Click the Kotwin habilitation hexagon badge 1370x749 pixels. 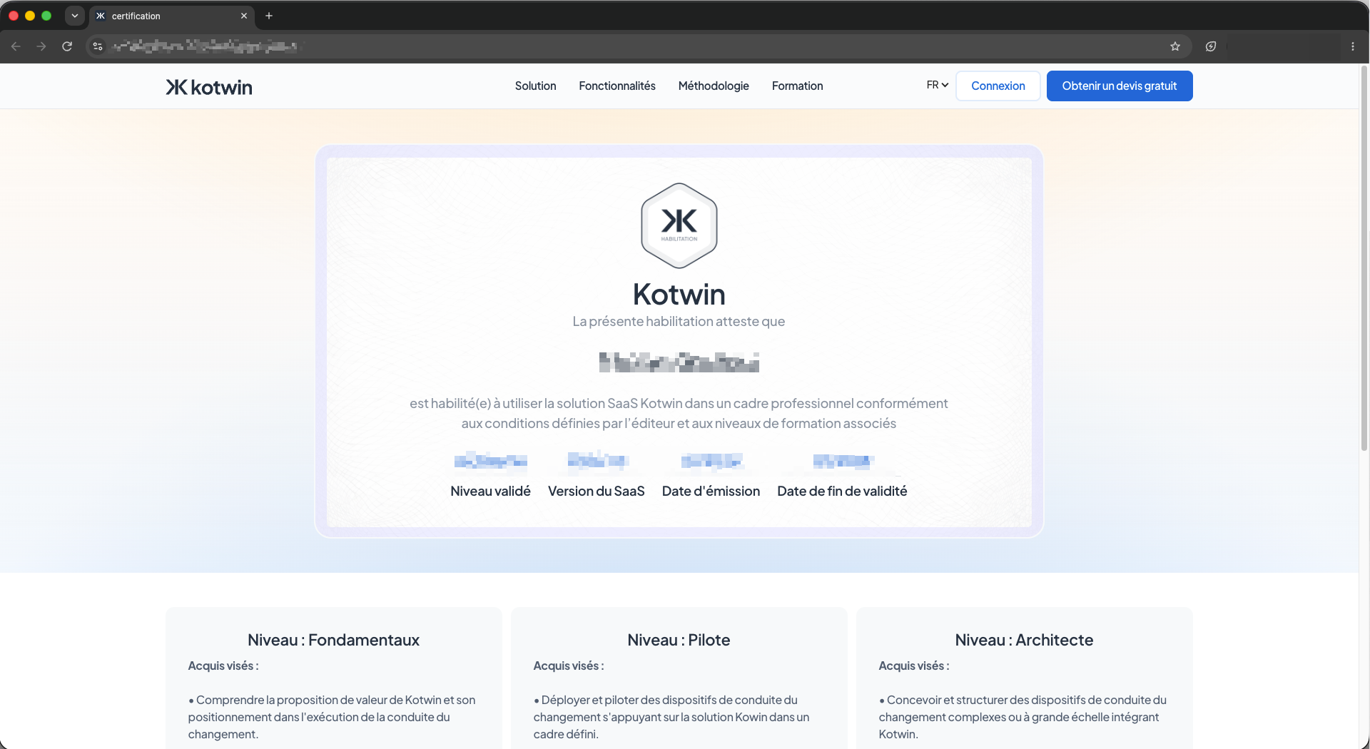[x=679, y=225]
